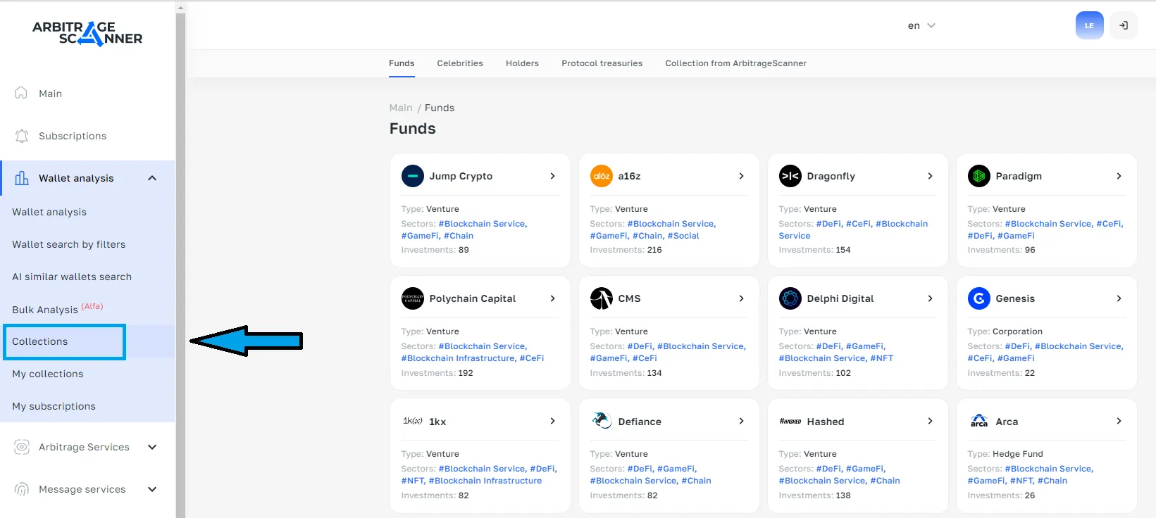Screen dimensions: 1156x518
Task: Click Genesis 'Type: Corporation' text
Action: click(x=1005, y=331)
